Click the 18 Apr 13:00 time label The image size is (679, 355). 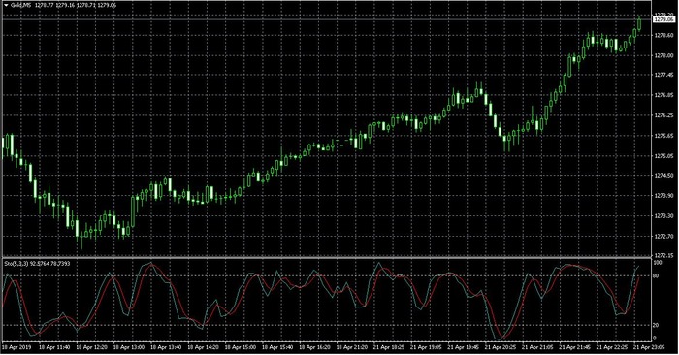(x=129, y=347)
